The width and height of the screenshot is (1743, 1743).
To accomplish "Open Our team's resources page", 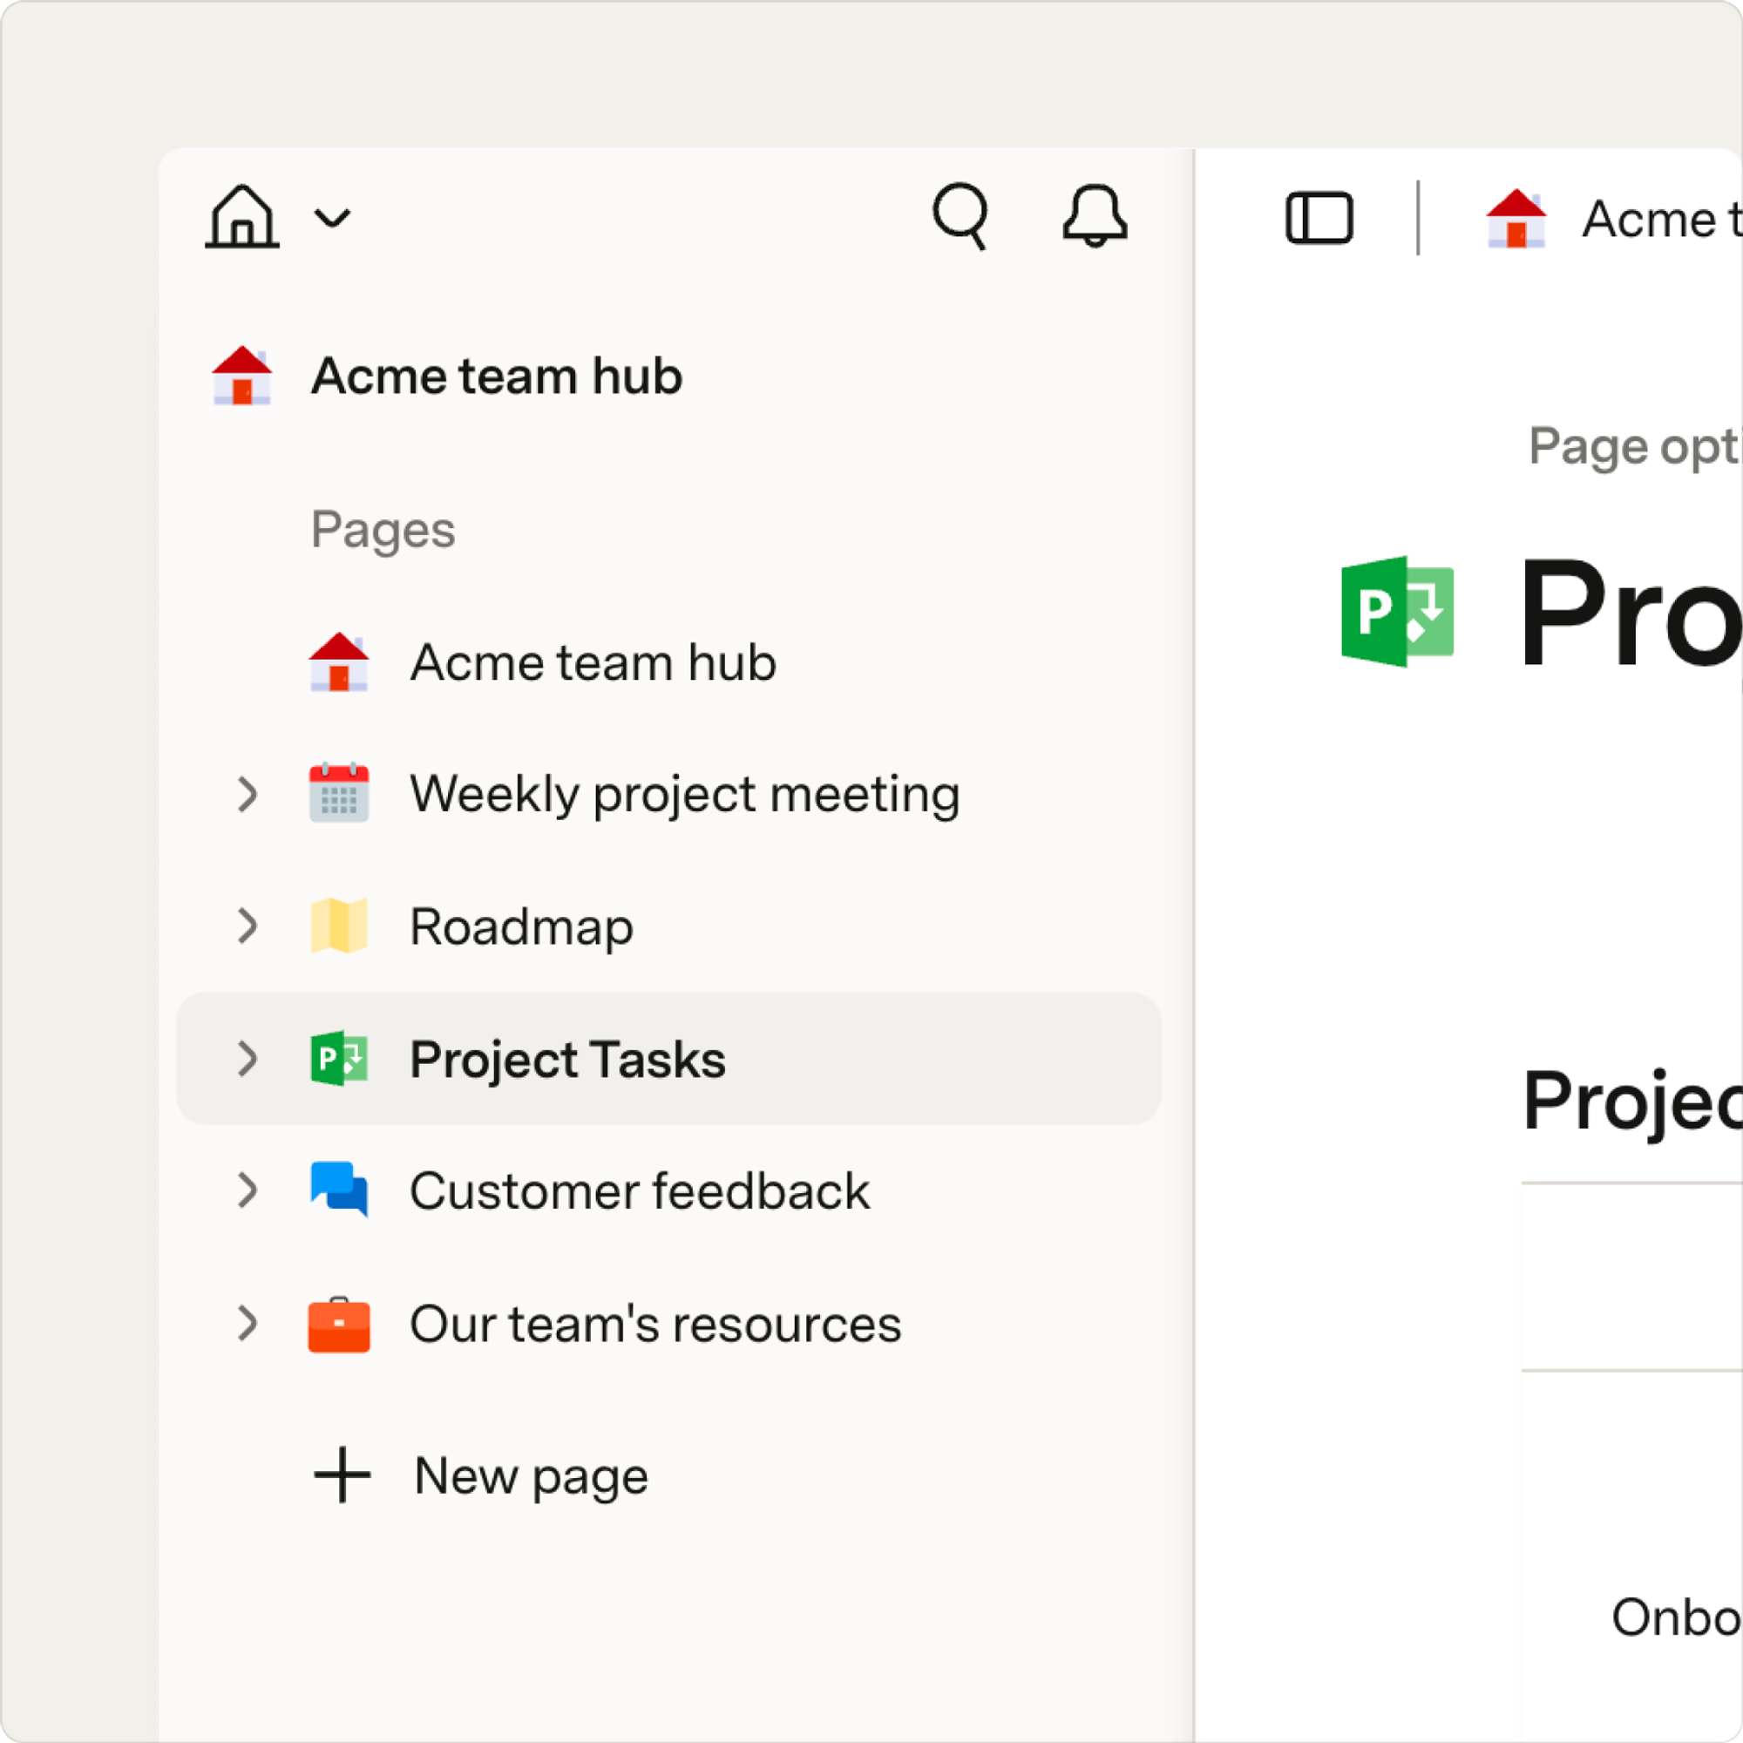I will (x=656, y=1325).
